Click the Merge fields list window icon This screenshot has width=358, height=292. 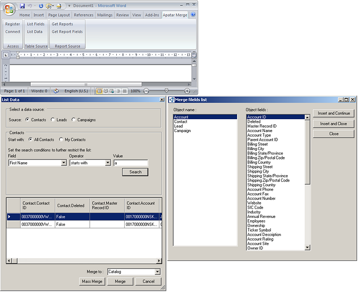[x=171, y=100]
